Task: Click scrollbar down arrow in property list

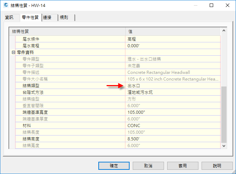Action: point(224,146)
